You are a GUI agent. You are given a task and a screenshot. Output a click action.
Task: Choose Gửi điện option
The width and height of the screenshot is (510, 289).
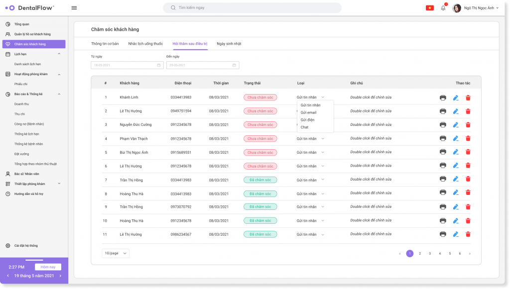point(307,120)
